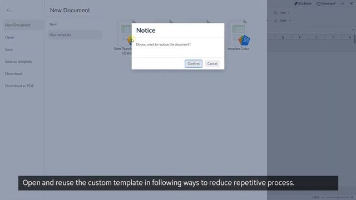
Task: Click the Notice dialog title
Action: [146, 31]
